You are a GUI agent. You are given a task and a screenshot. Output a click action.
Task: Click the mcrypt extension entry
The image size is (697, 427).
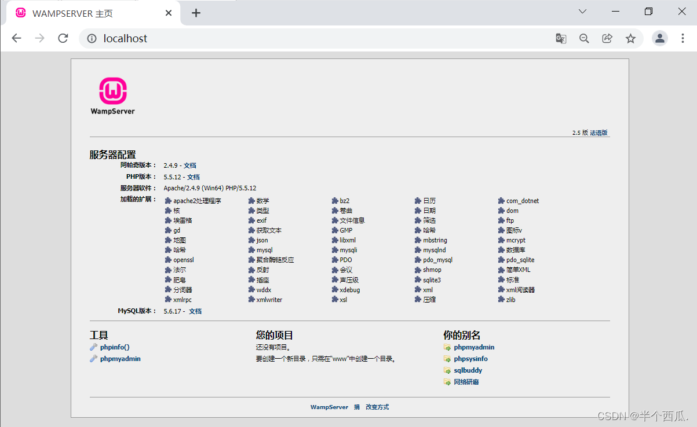516,240
